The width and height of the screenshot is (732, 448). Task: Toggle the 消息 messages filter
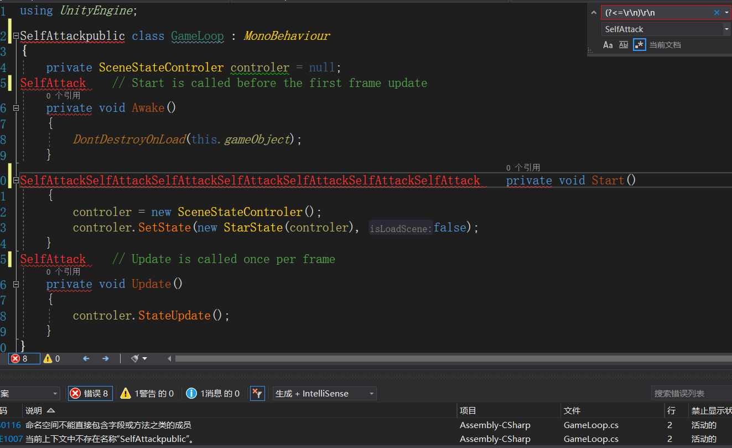pos(213,394)
